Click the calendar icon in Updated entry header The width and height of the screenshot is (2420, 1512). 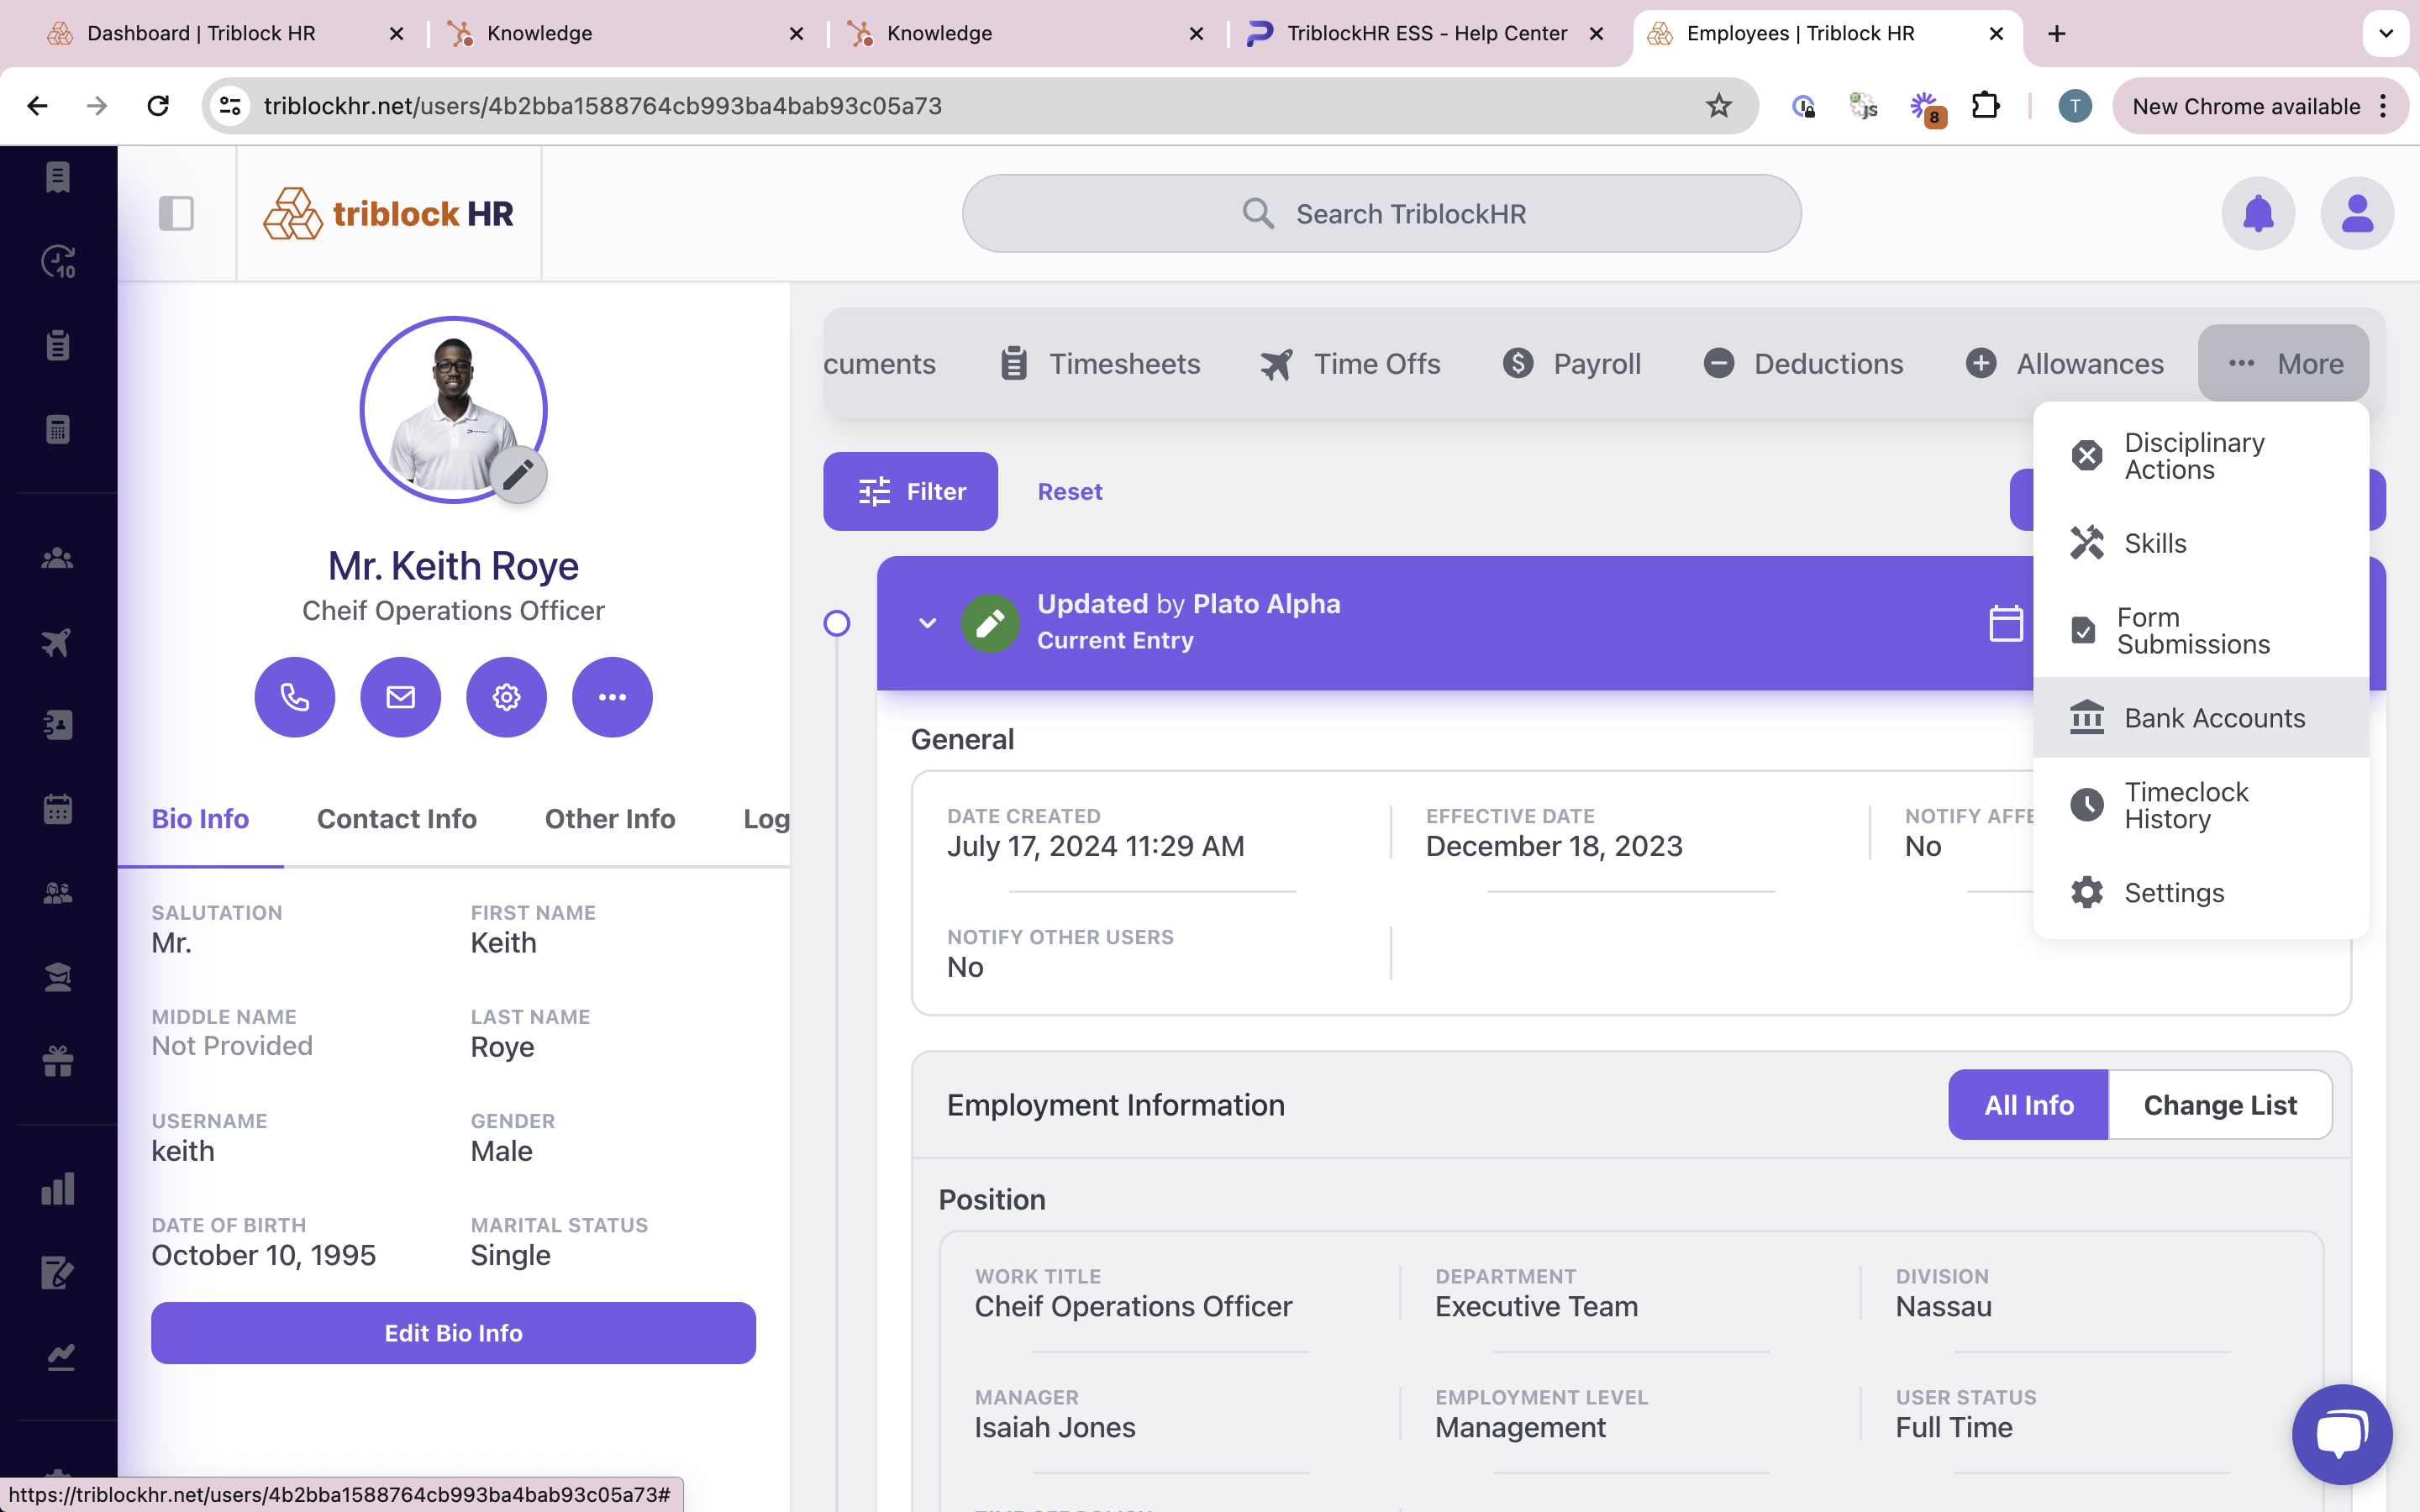pyautogui.click(x=2005, y=623)
